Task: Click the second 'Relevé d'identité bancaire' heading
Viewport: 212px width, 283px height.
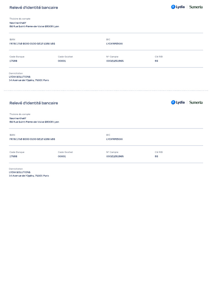Action: coord(34,103)
